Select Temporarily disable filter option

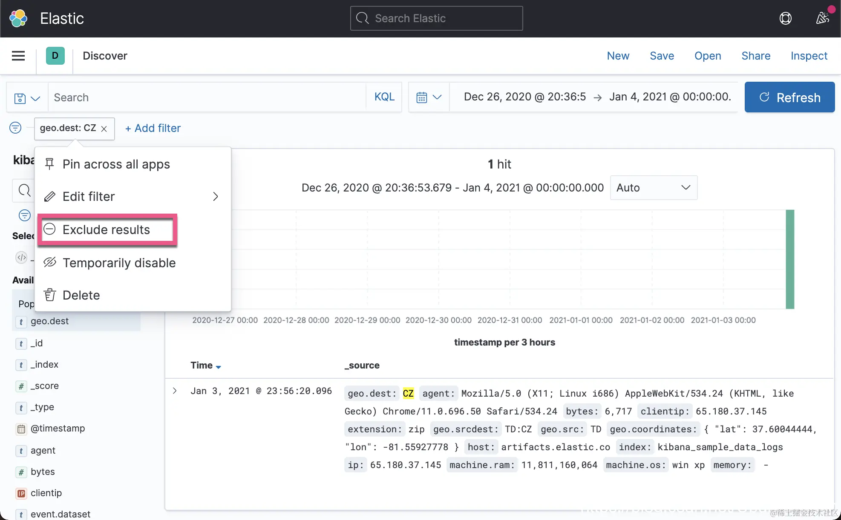[119, 263]
